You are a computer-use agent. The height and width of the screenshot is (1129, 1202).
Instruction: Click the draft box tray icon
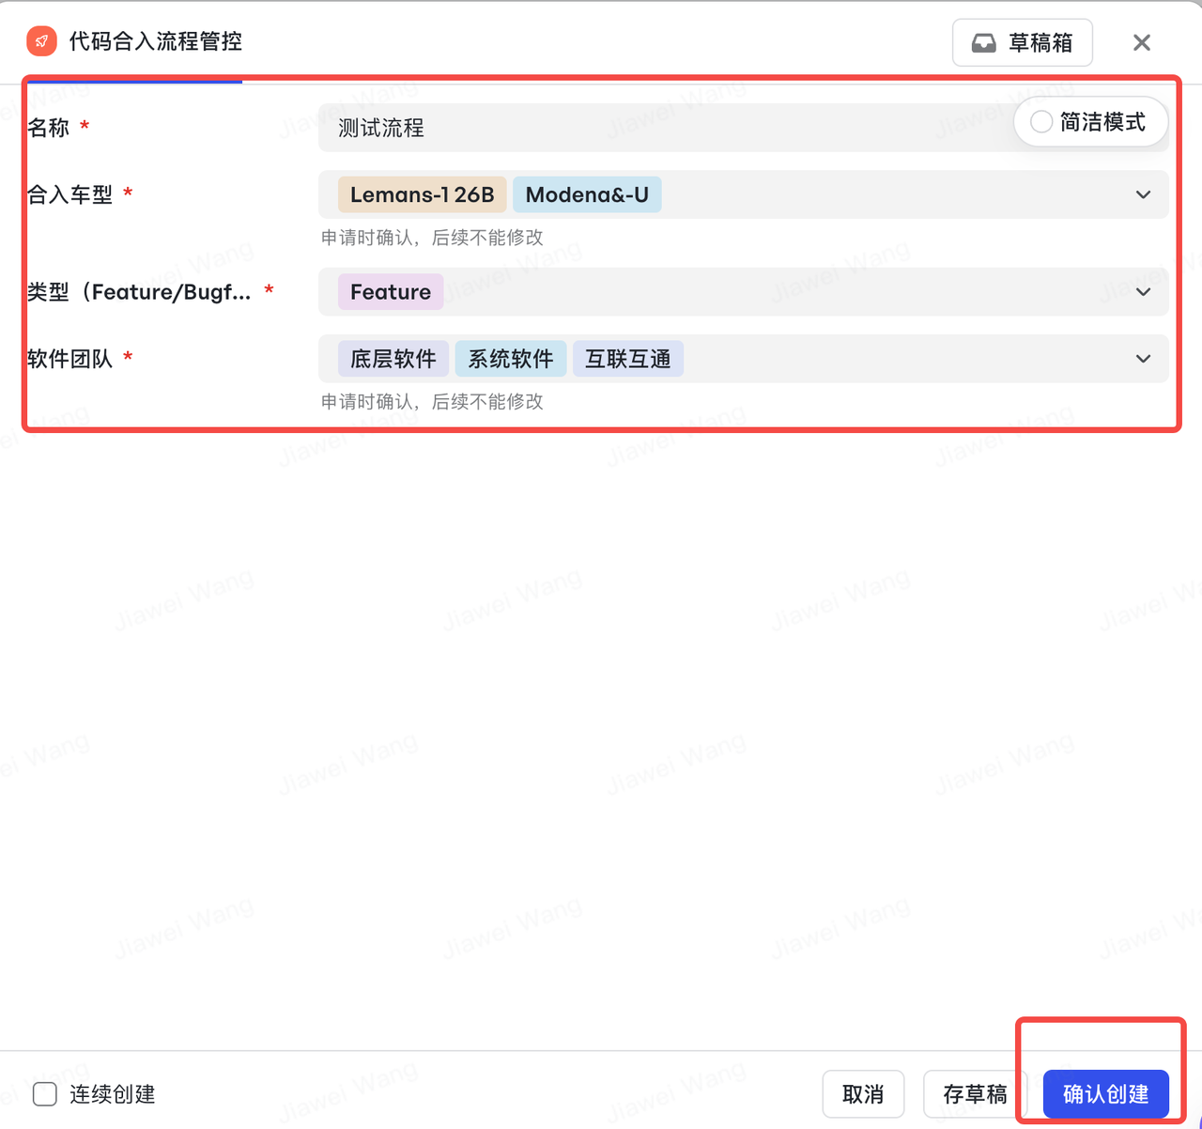pyautogui.click(x=983, y=43)
